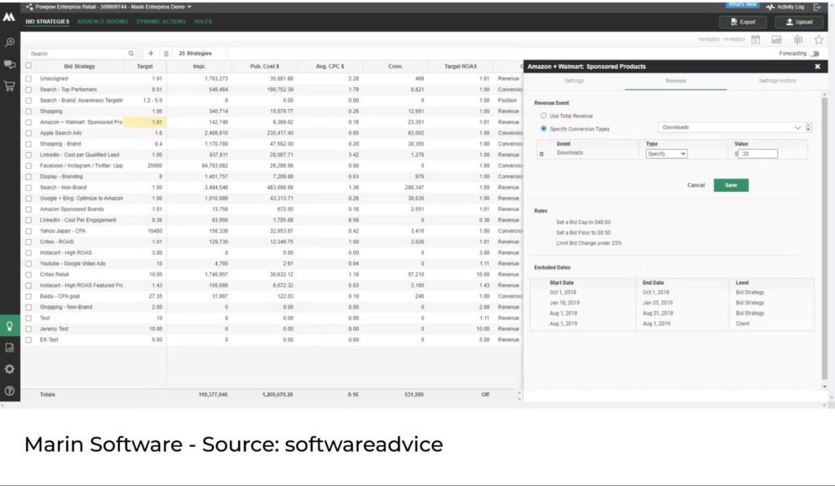Check the EK Test checkbox
835x486 pixels.
tap(29, 339)
